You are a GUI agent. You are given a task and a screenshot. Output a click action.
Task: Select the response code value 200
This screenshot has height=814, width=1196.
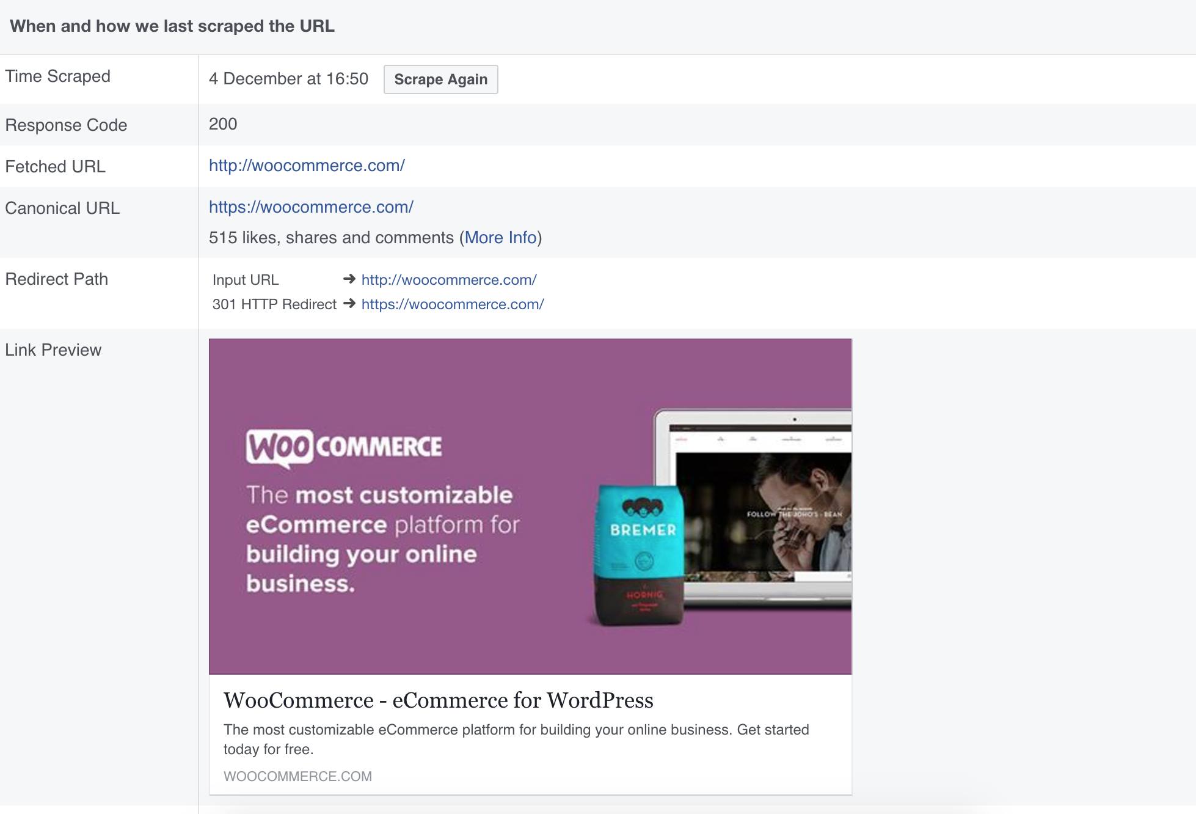click(223, 124)
